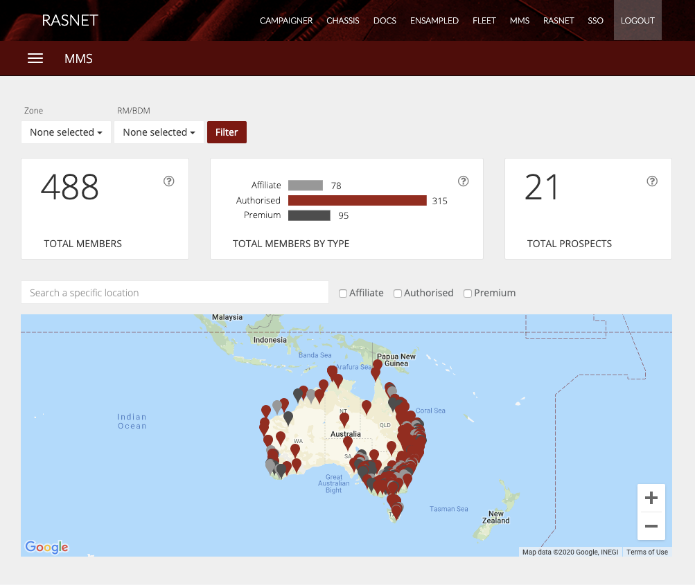Open ENSAMPLED in the top navigation
Viewport: 695px width, 585px height.
pyautogui.click(x=434, y=20)
